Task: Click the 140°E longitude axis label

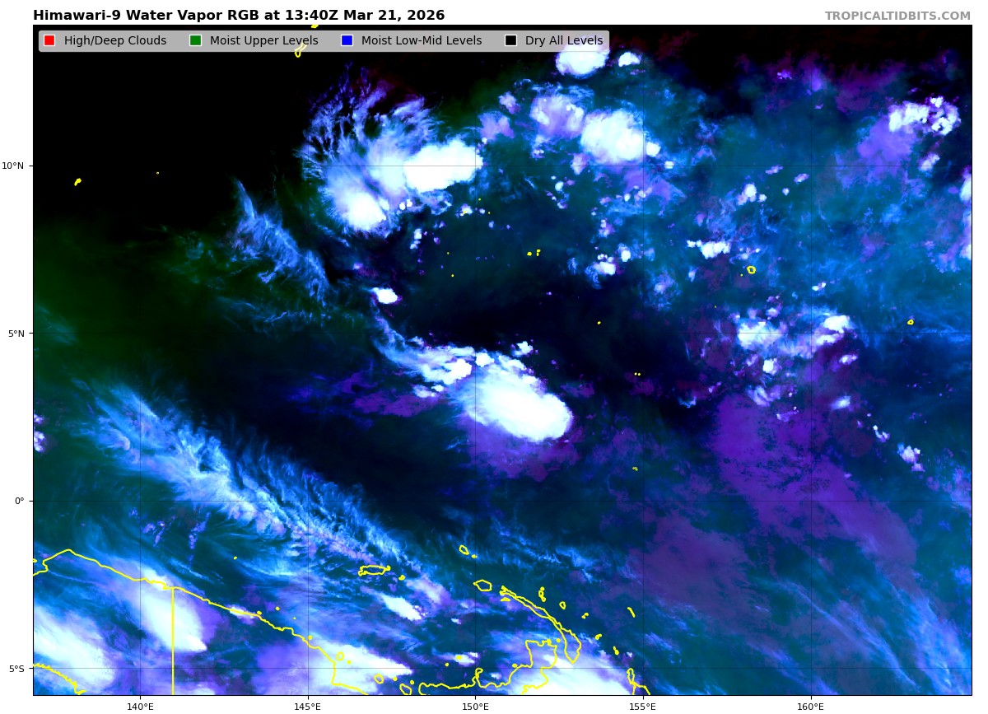Action: click(x=140, y=706)
